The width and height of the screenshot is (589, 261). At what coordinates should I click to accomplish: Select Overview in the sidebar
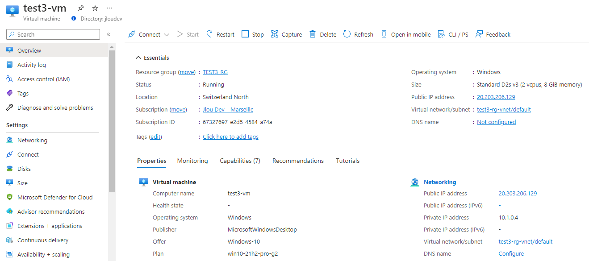pos(54,50)
